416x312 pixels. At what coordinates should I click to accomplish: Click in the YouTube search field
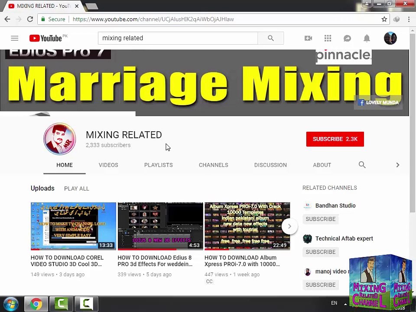click(x=178, y=38)
